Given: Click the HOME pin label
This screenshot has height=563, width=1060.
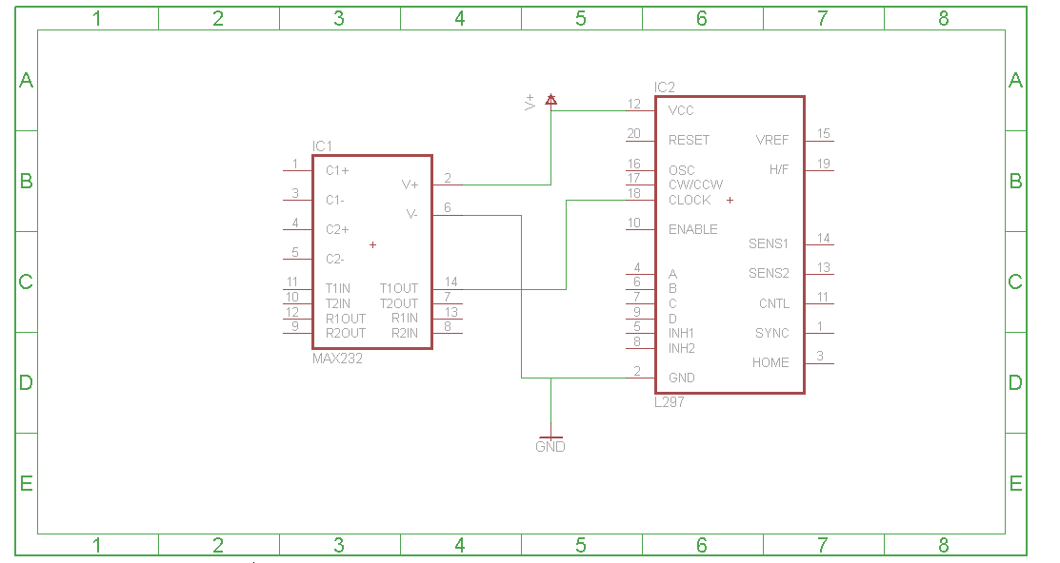Looking at the screenshot, I should click(x=770, y=362).
